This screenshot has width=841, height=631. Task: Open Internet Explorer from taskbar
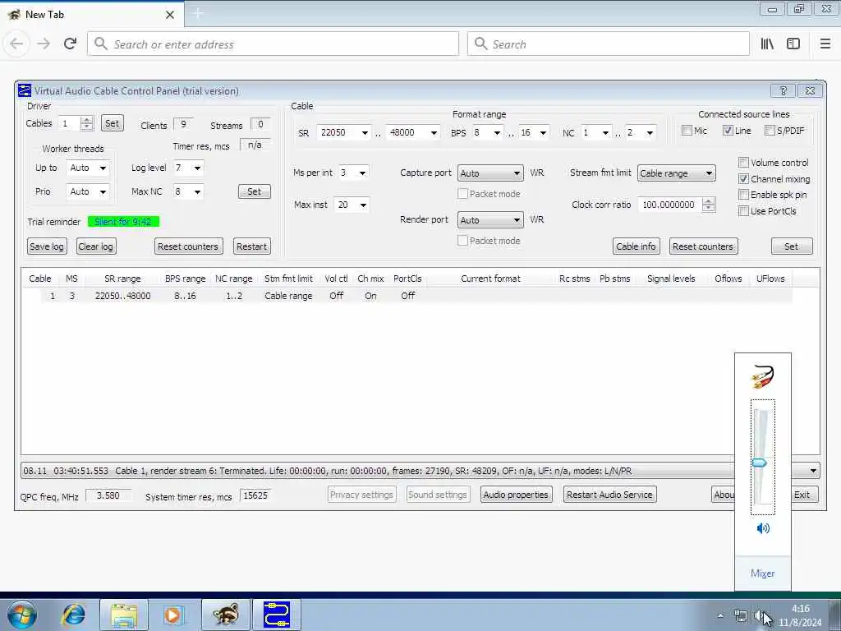click(x=73, y=615)
